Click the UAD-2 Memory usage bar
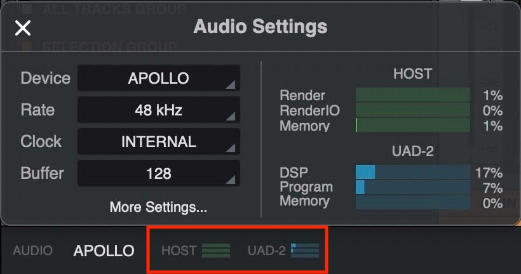The width and height of the screenshot is (521, 274). (412, 202)
